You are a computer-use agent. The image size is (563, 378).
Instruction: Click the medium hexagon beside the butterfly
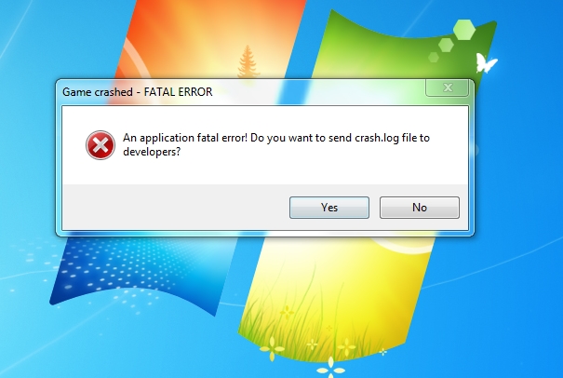point(446,45)
